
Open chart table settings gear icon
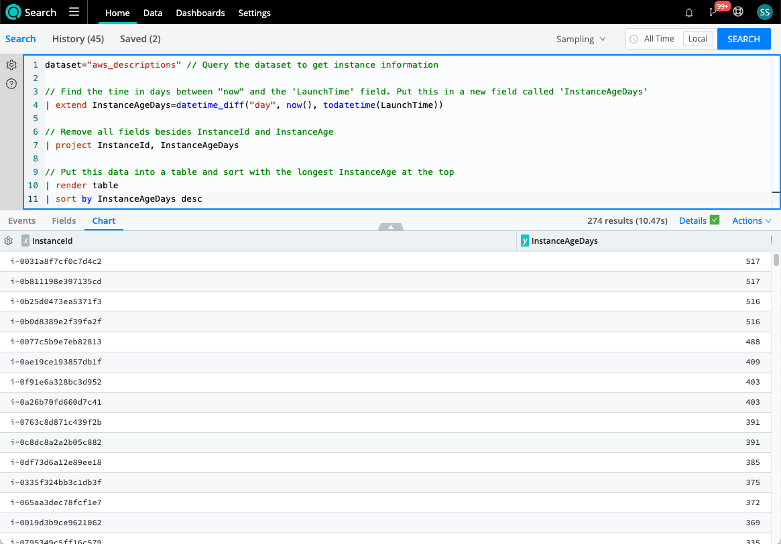(9, 241)
